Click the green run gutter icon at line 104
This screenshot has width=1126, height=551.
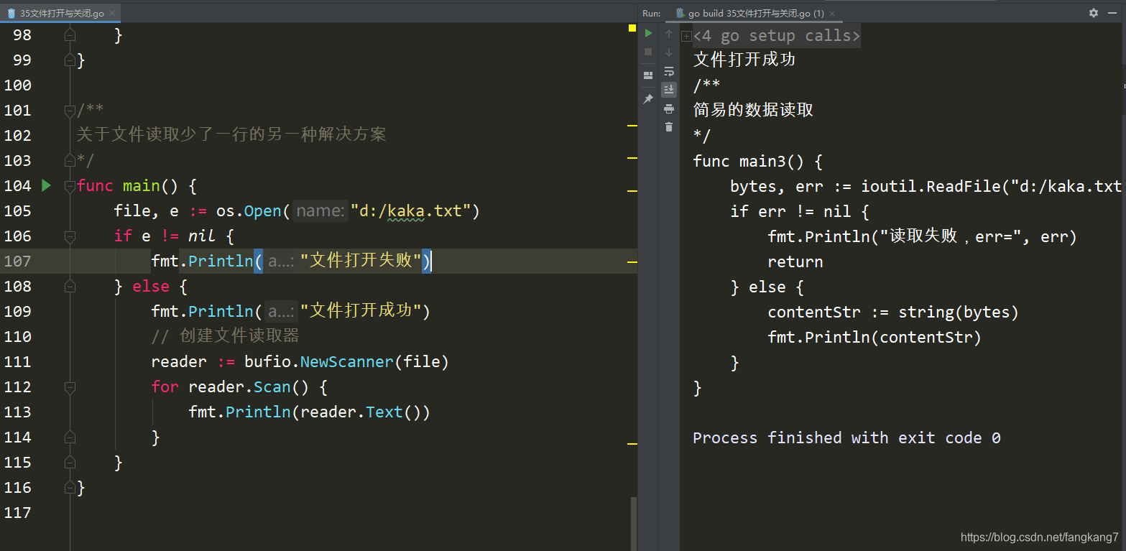47,185
